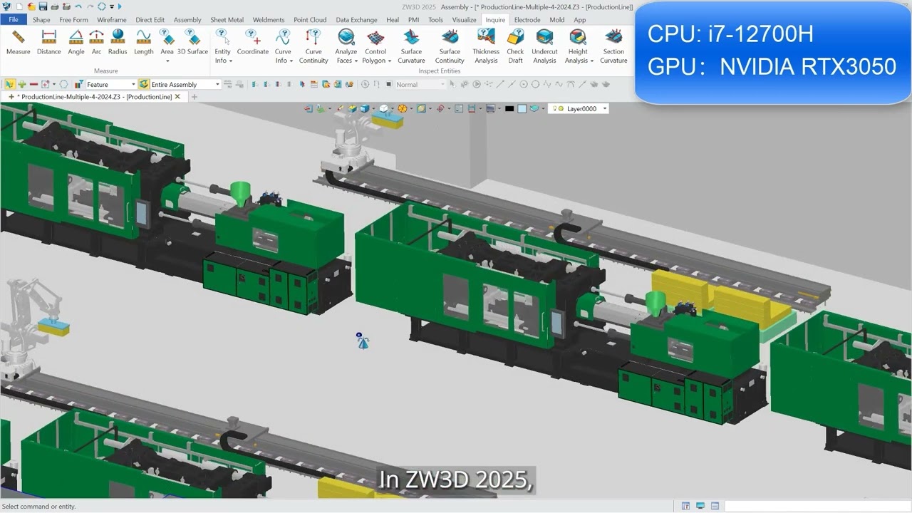Viewport: 912px width, 513px height.
Task: Switch to the Sheet Metal tab
Action: pos(227,20)
